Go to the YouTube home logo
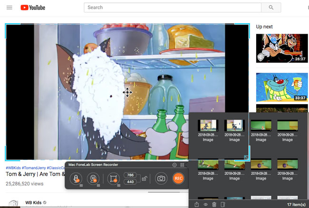Viewport: 309px width, 208px height. click(x=33, y=8)
